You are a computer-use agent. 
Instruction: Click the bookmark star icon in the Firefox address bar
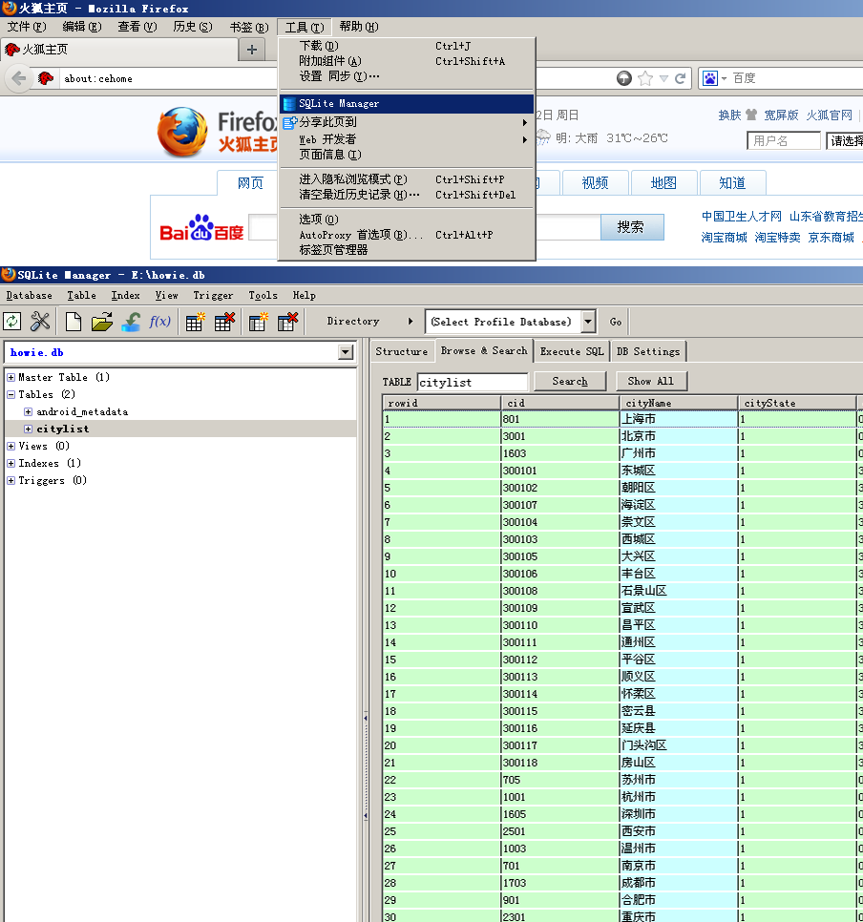645,78
